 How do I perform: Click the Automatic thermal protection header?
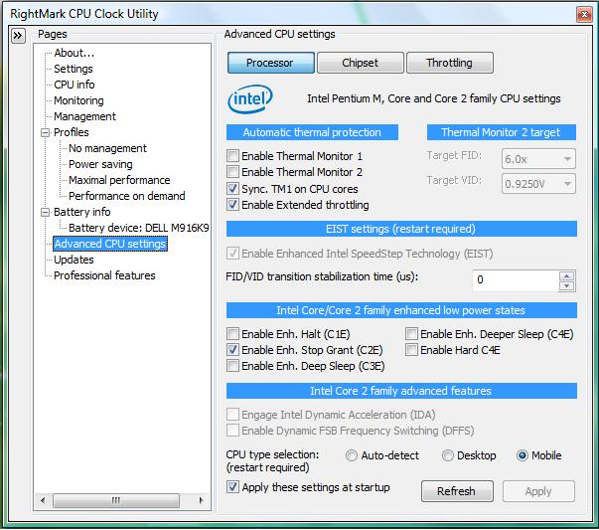[x=312, y=132]
